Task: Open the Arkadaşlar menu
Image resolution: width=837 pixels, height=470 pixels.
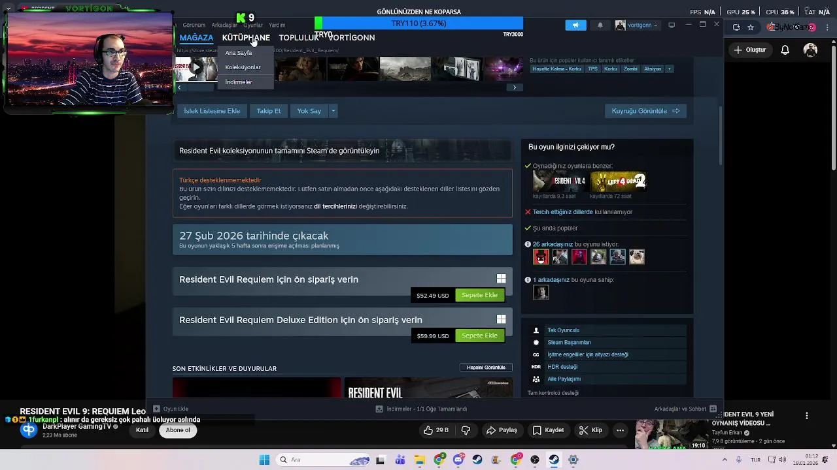Action: (x=224, y=25)
